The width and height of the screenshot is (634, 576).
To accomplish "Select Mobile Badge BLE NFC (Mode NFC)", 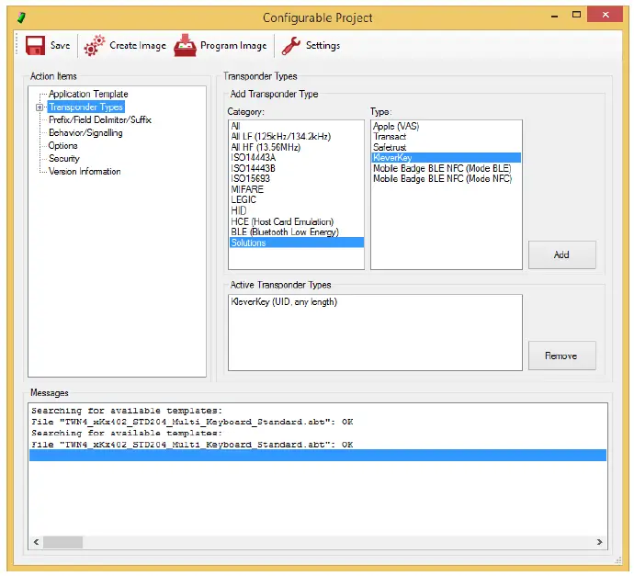I will pyautogui.click(x=442, y=178).
